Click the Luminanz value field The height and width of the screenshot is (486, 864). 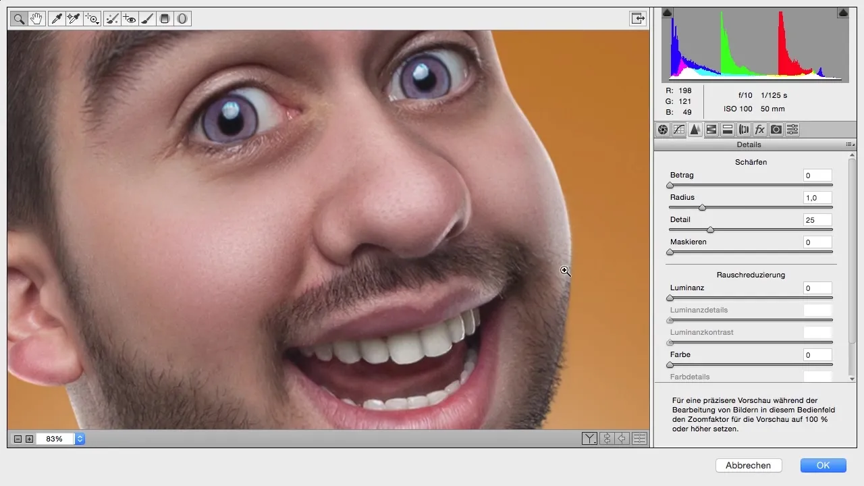point(817,288)
